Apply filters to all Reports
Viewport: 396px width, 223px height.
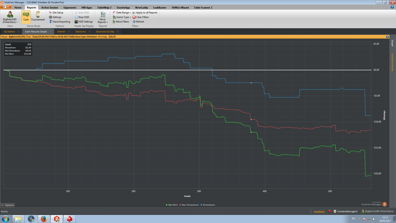pos(145,12)
